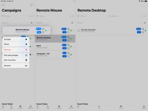This screenshot has height=111, width=148.
Task: Toggle green status dot on Remote Mouse card
Action: [x=46, y=31]
